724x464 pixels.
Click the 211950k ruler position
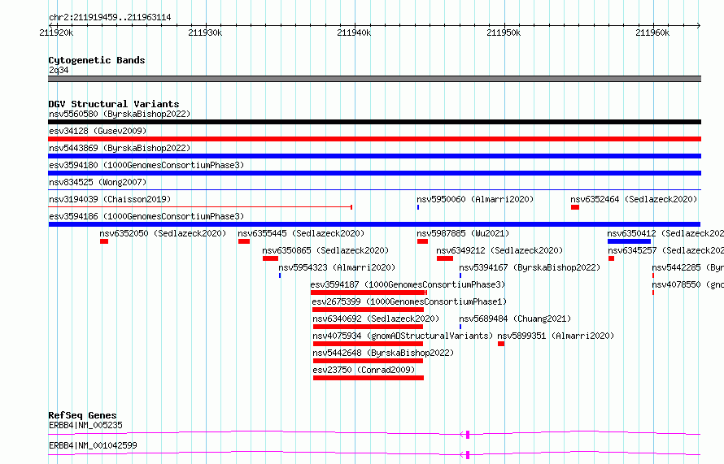pos(504,33)
